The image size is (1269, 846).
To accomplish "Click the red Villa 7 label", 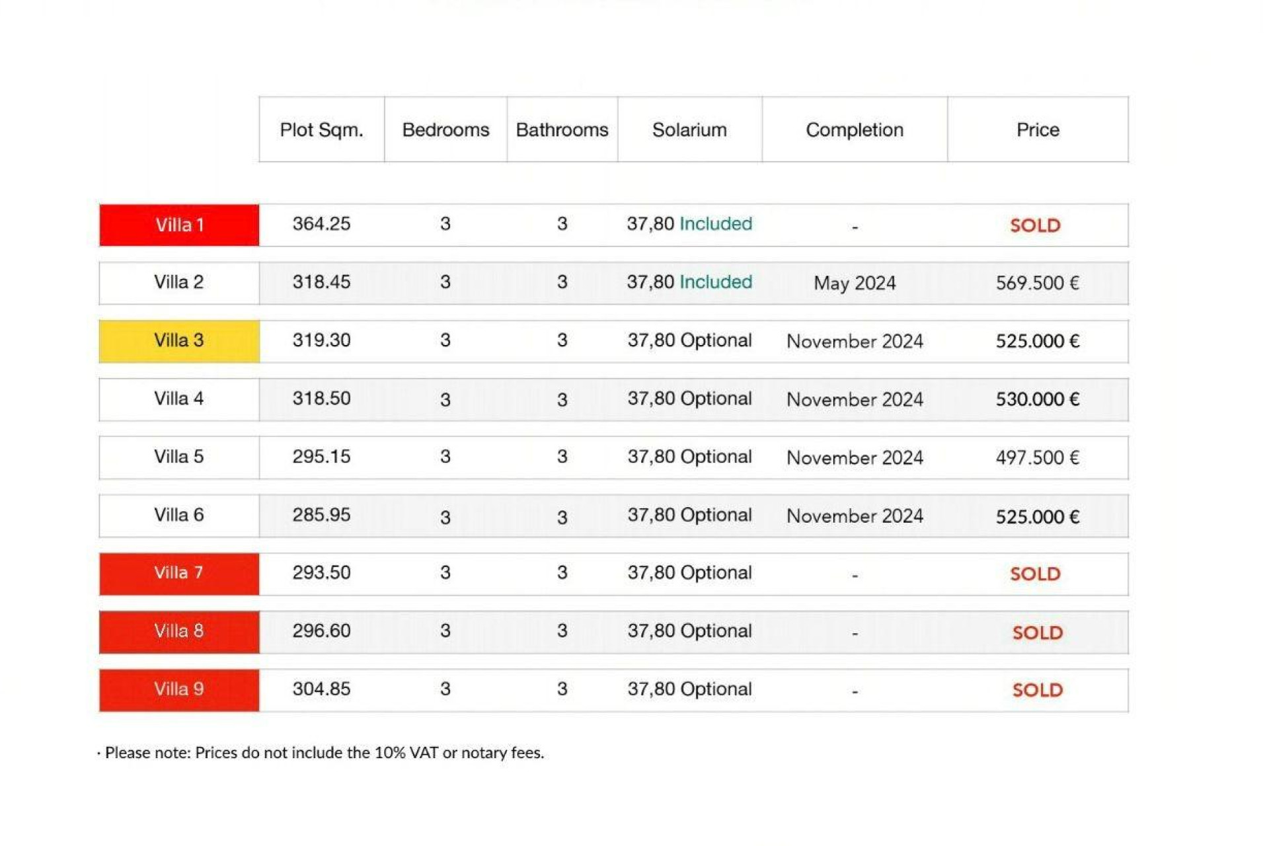I will point(179,574).
